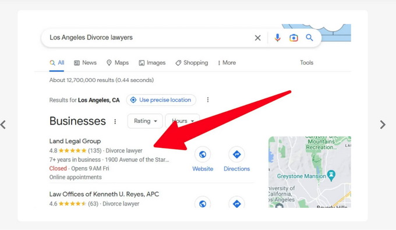Image resolution: width=396 pixels, height=230 pixels.
Task: Click the Closed · Opens 9 AM Fri text
Action: (79, 168)
